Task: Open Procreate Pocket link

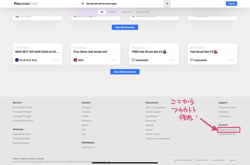Action: pyautogui.click(x=22, y=112)
